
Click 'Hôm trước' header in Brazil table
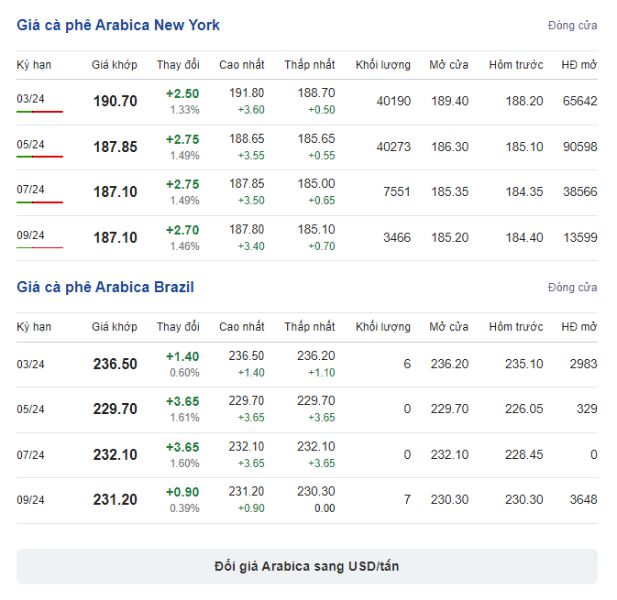point(516,327)
